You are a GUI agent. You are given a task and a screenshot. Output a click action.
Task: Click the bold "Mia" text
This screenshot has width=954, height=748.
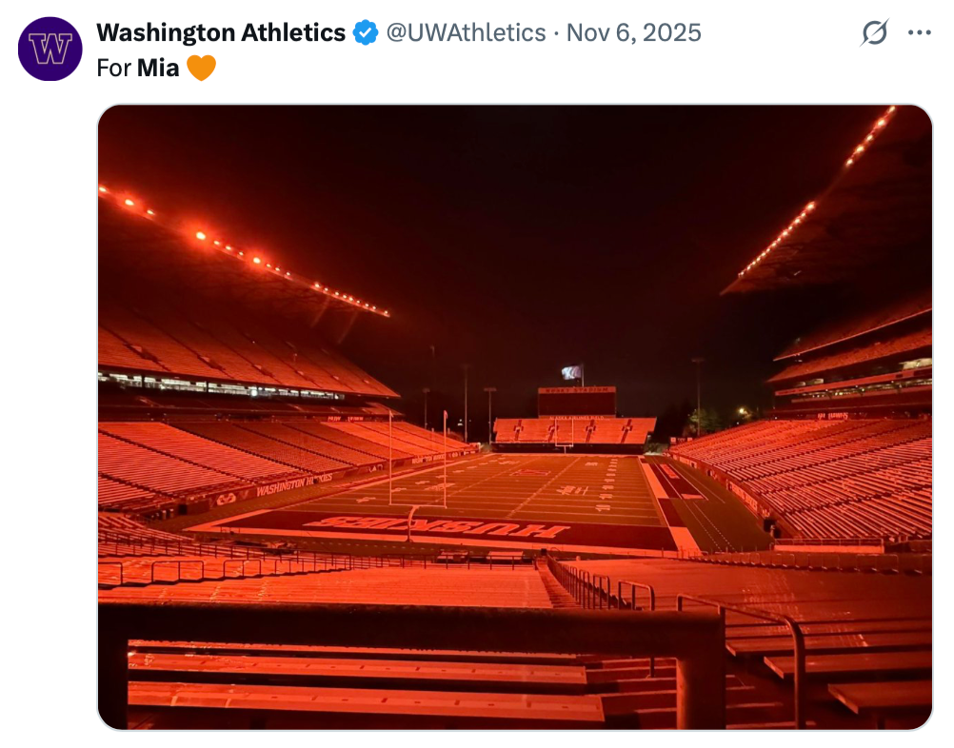pos(158,69)
